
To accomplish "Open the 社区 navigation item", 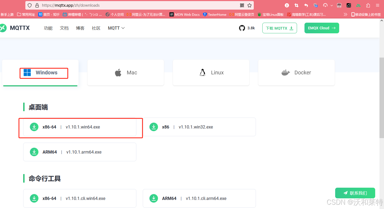I will click(96, 28).
